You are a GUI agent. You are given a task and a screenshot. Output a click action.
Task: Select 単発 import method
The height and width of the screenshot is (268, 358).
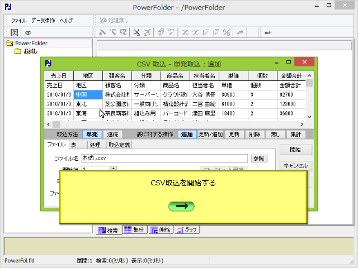tap(92, 135)
